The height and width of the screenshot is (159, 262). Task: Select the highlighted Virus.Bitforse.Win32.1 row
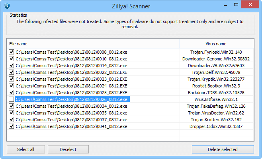[x=216, y=99]
